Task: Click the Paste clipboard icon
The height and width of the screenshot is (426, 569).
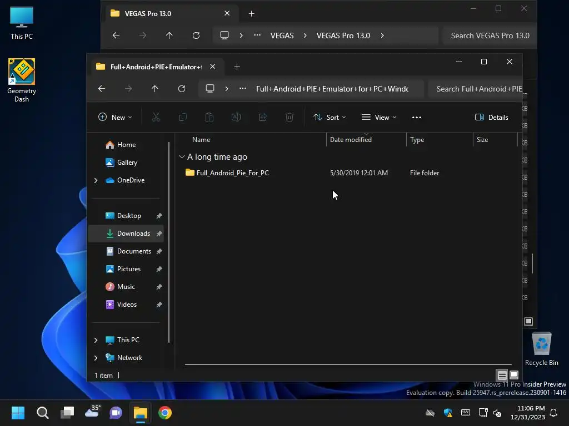Action: 209,117
